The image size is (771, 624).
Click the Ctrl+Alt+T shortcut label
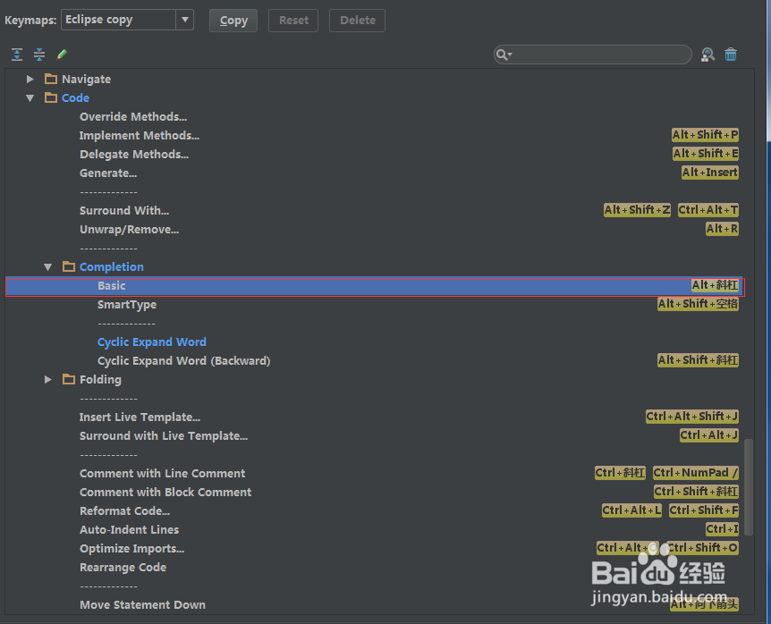708,210
